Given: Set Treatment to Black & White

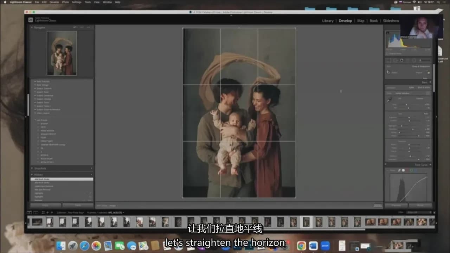Looking at the screenshot, I should tap(424, 87).
